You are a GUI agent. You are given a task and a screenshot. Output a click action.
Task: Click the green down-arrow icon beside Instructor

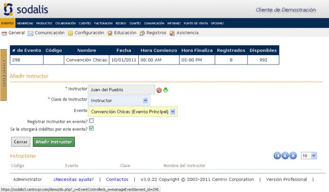tap(166, 90)
